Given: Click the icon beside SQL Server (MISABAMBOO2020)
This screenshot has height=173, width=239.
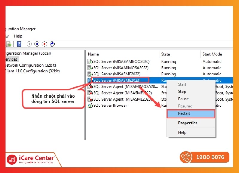Looking at the screenshot, I should [90, 61].
